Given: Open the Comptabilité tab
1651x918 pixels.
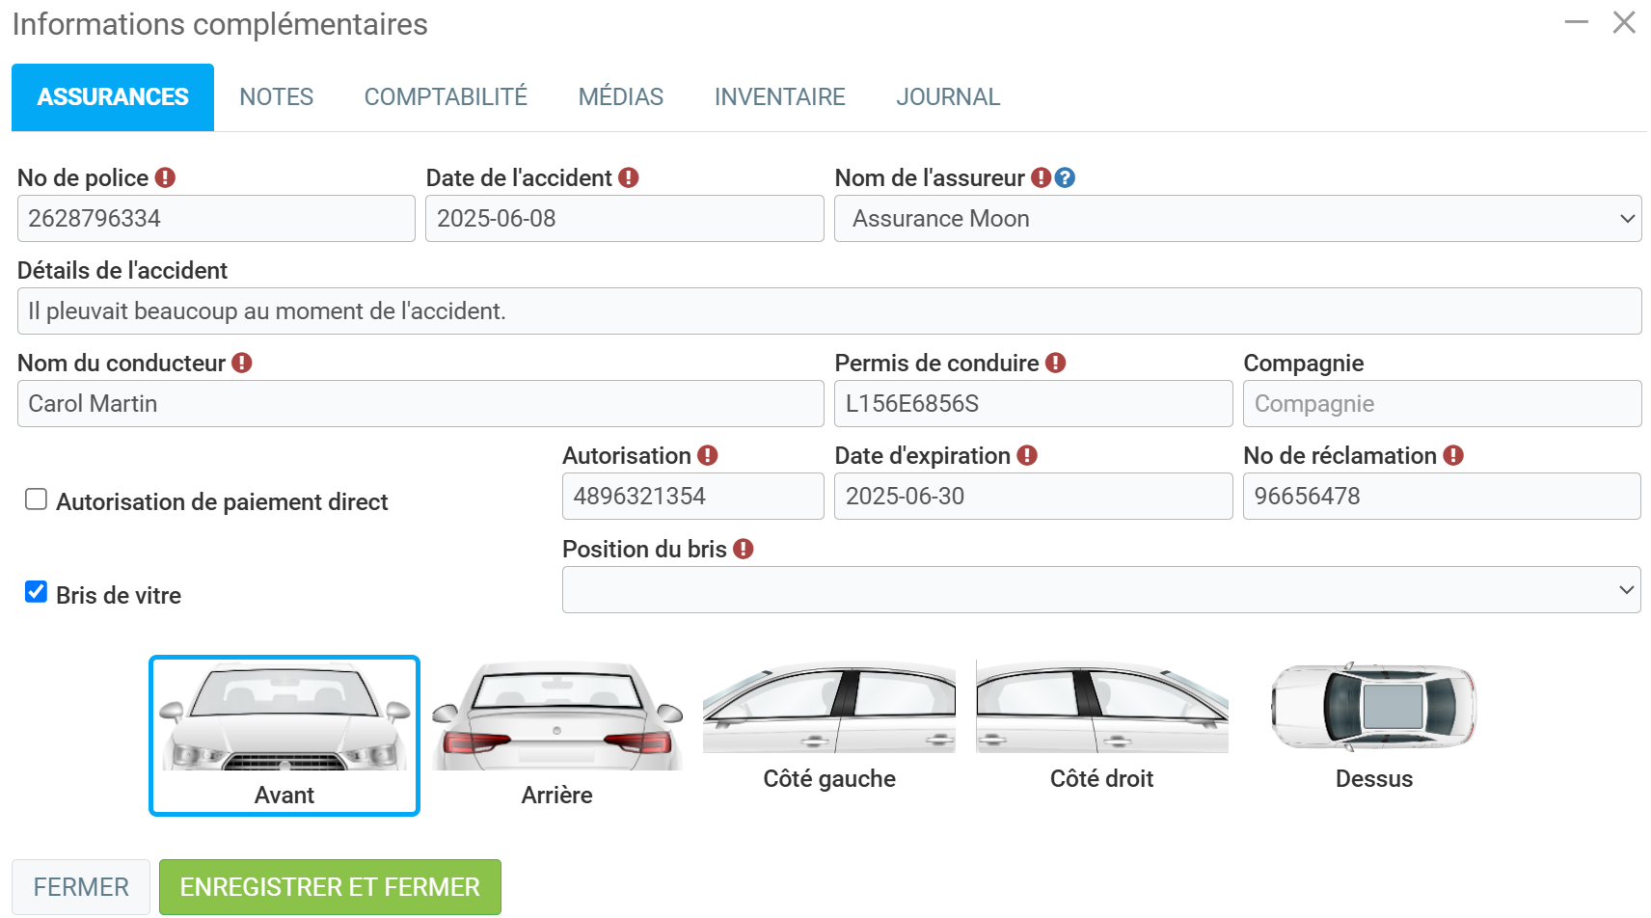Looking at the screenshot, I should tap(446, 97).
